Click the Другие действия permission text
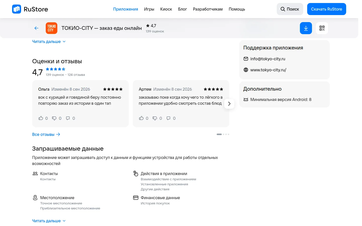Viewport: 362px width, 226px height. click(155, 189)
